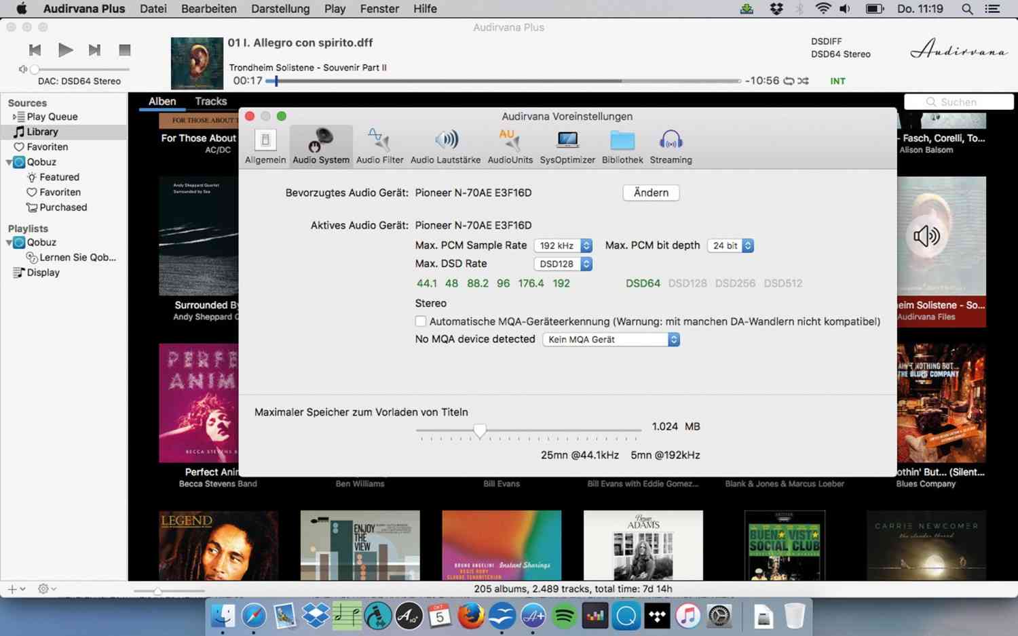Click the Ändern button
Image resolution: width=1018 pixels, height=636 pixels.
point(651,193)
